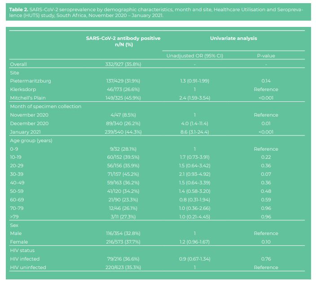Click HIV uninfected value 220/623 (35.3%)
The height and width of the screenshot is (283, 316).
pos(123,267)
